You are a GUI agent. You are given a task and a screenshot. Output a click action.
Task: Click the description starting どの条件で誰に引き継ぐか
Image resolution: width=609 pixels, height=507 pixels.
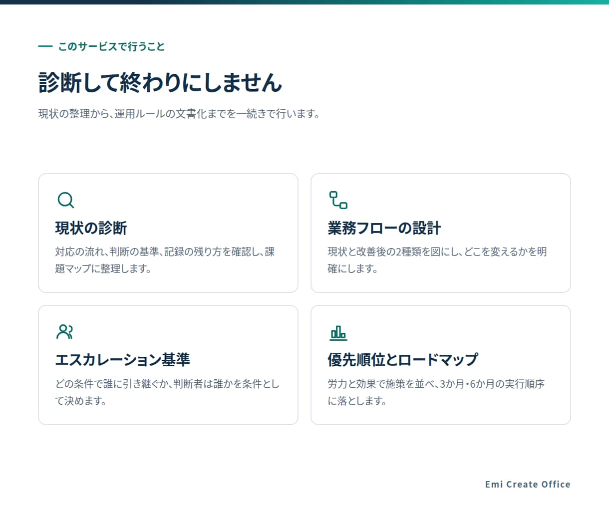pos(167,392)
